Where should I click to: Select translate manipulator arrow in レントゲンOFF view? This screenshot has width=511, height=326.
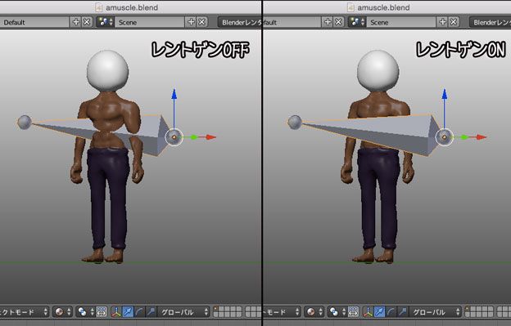128,312
